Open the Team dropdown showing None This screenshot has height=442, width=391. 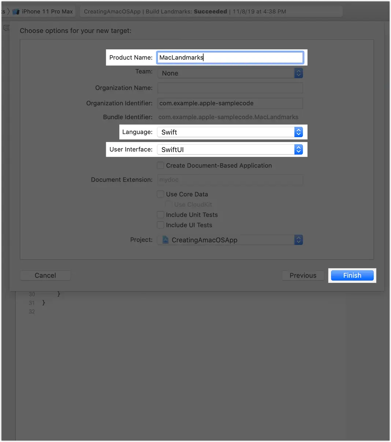pyautogui.click(x=230, y=73)
